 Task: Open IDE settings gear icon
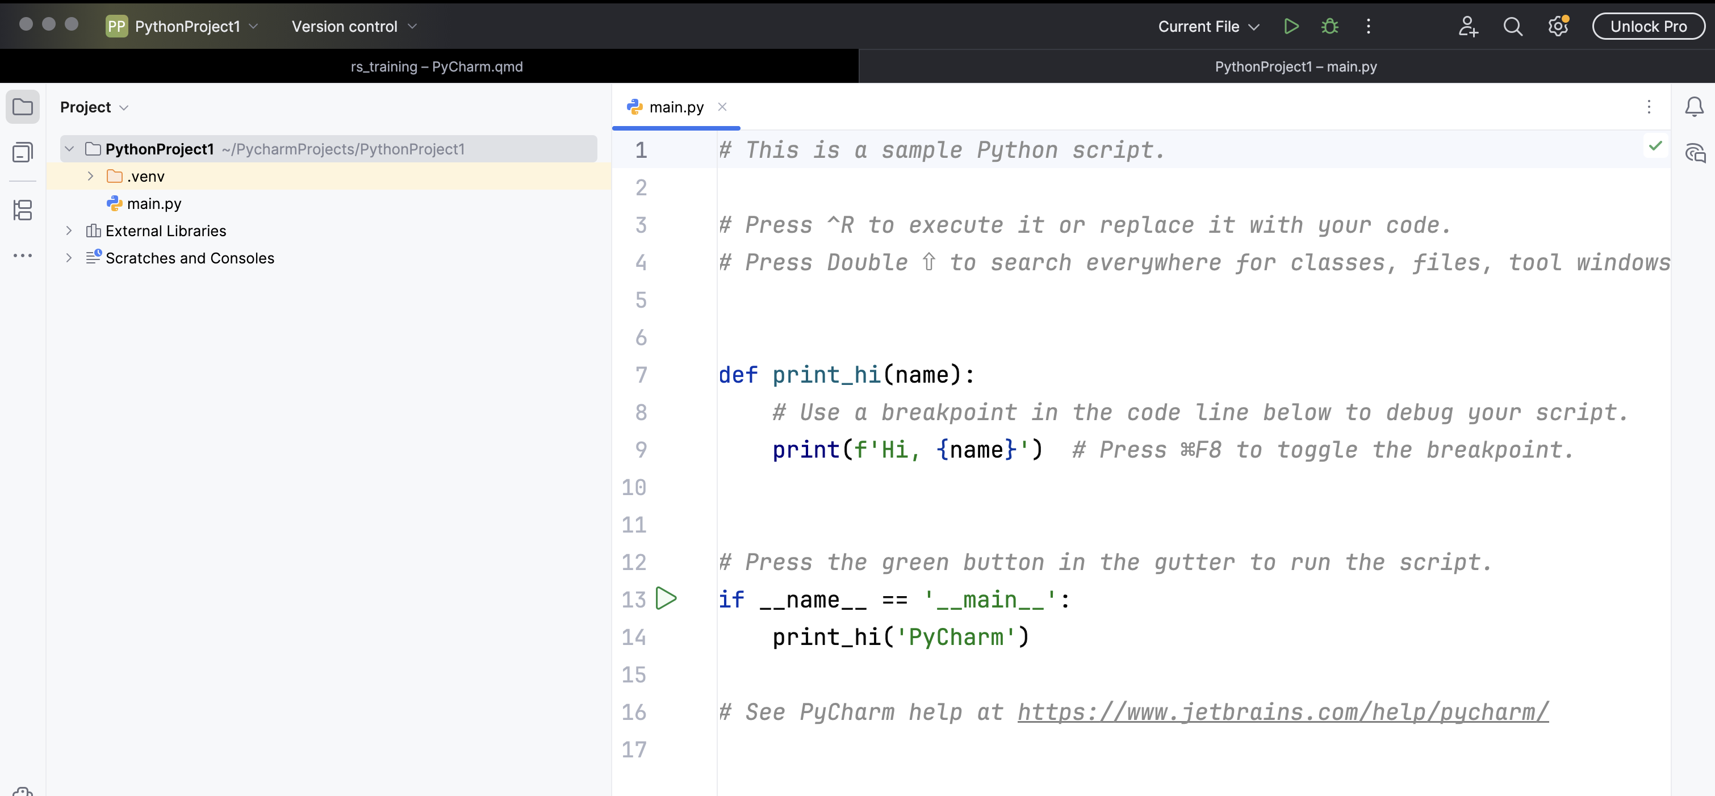click(1557, 27)
